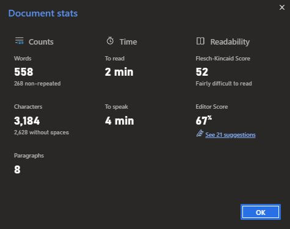
Task: Select the Editor Score 67% value
Action: click(x=204, y=120)
